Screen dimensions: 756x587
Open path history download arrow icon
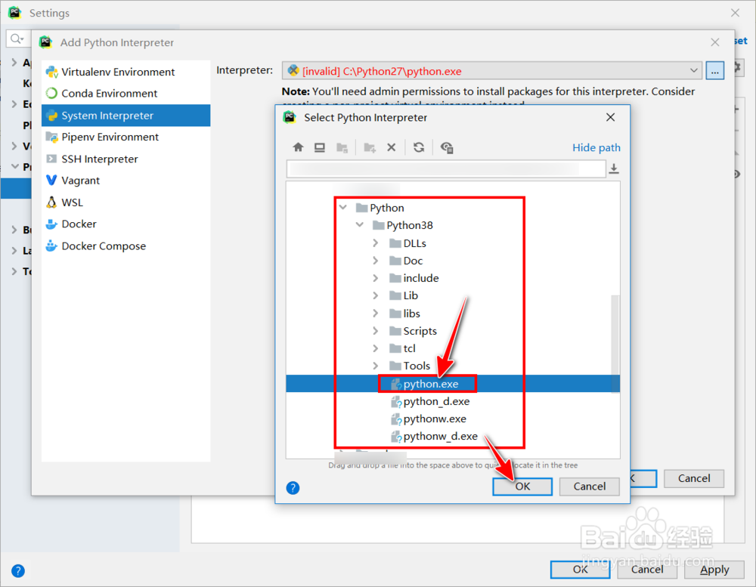click(614, 168)
